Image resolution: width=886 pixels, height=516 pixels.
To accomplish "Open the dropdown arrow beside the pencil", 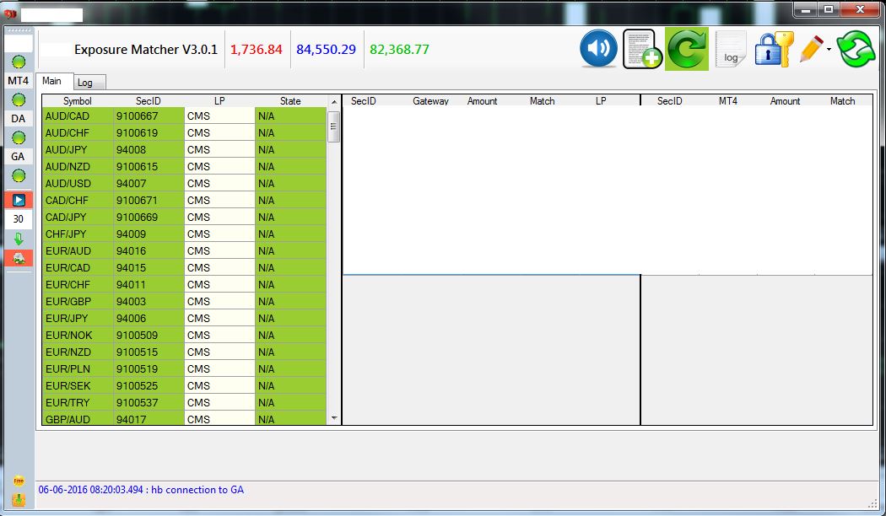I will click(x=829, y=50).
